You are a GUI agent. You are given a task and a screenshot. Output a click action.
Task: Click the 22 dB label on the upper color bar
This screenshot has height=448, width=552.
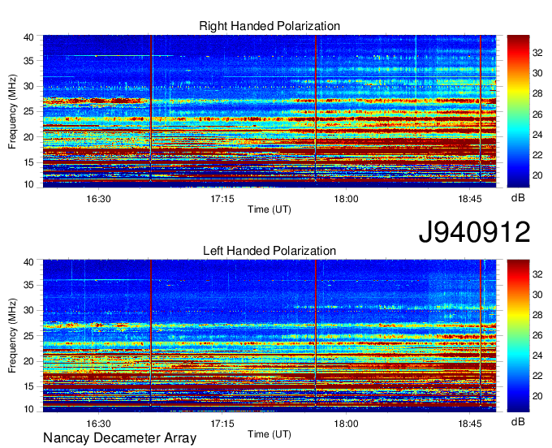click(537, 155)
